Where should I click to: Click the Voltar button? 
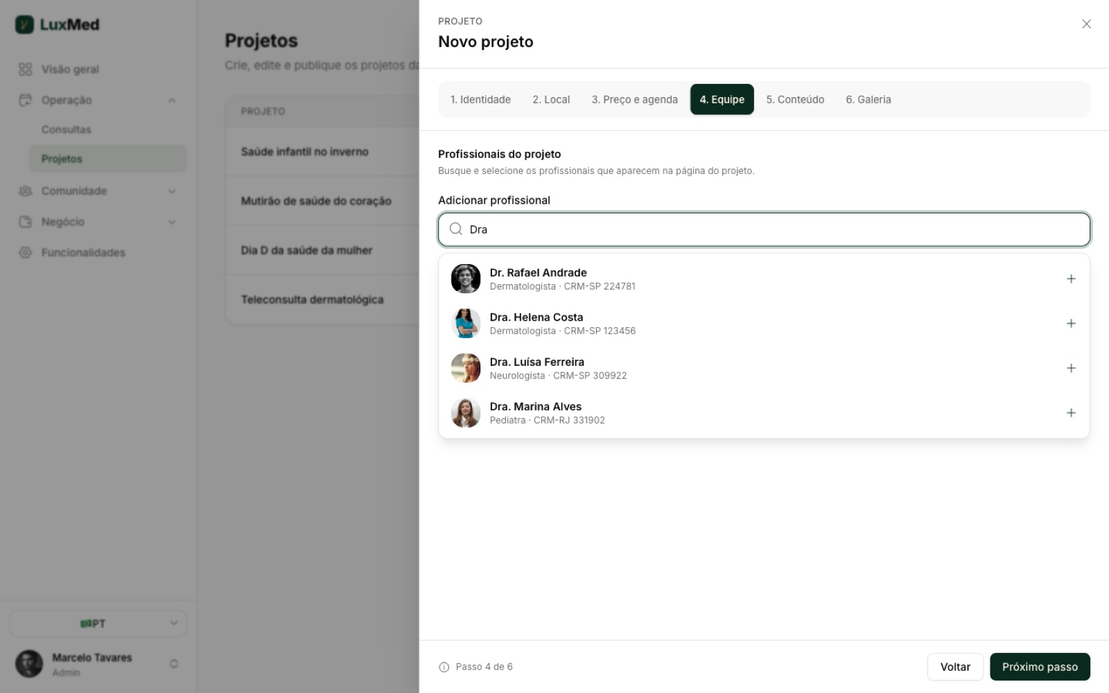(x=955, y=667)
